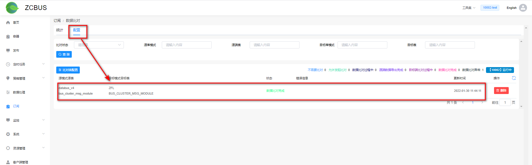Click the refresh icon above the table
Screen dimensions: 532x165
click(x=514, y=78)
